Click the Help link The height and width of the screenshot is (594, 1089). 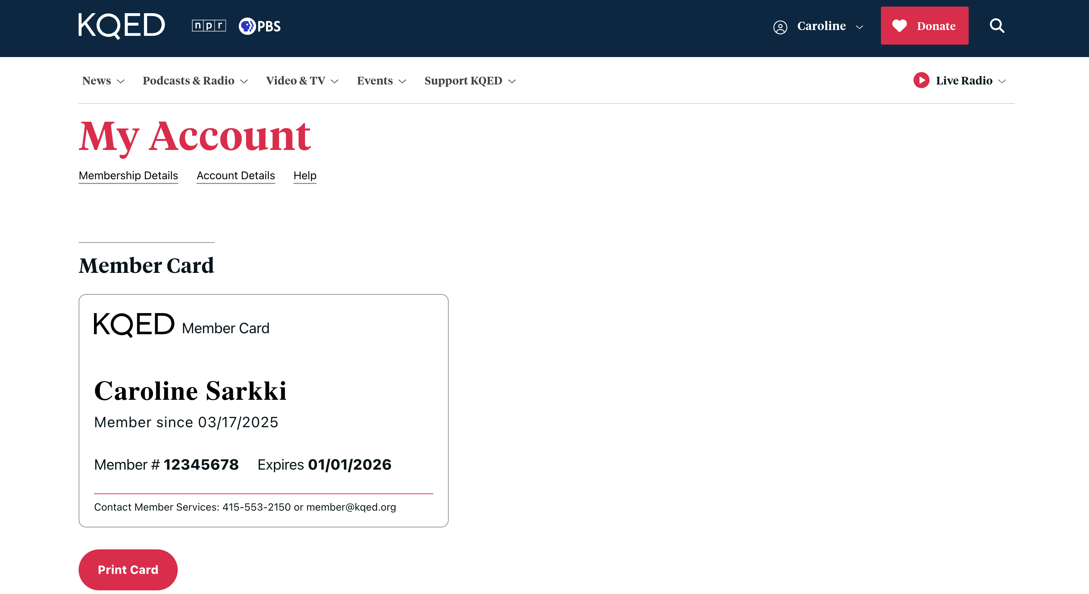[x=305, y=176]
